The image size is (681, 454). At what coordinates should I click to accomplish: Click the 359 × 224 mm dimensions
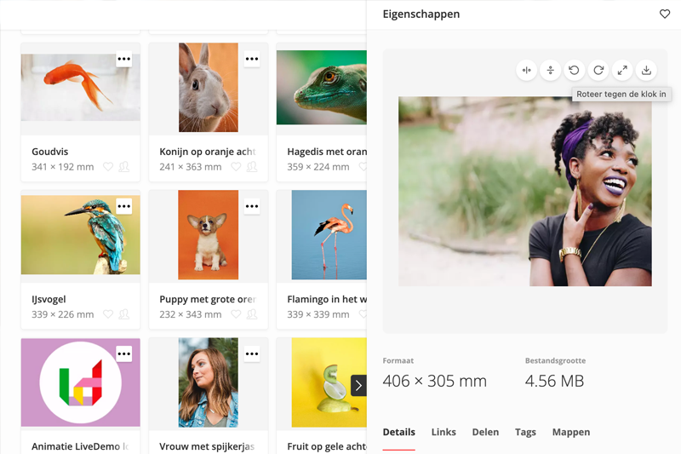point(318,167)
